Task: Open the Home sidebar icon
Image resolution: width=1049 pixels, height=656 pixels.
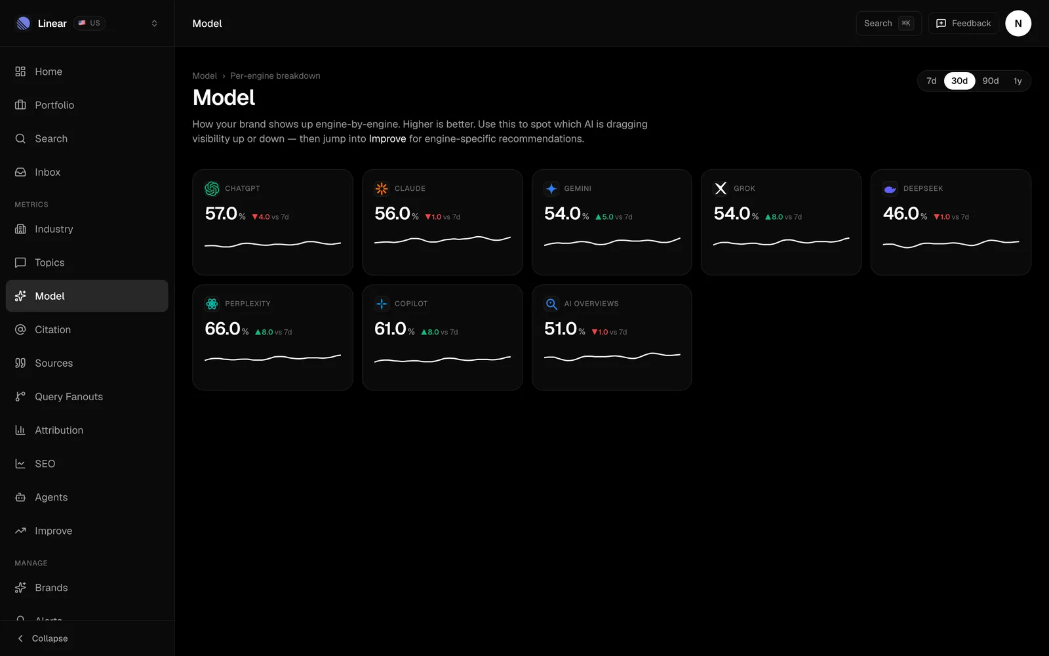Action: point(20,72)
